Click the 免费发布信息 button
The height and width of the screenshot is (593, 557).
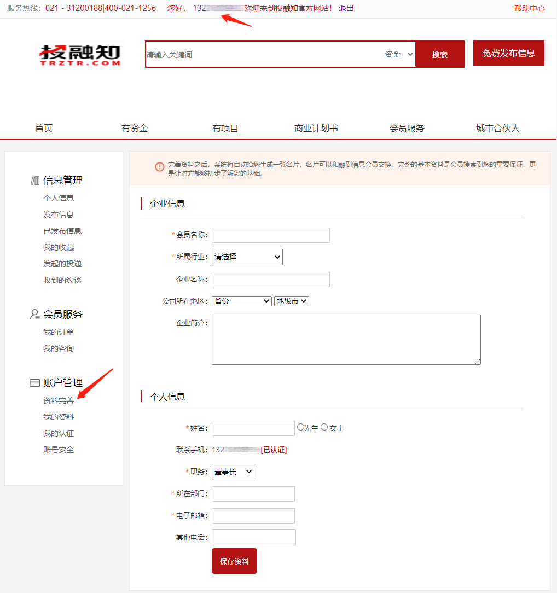(x=508, y=53)
